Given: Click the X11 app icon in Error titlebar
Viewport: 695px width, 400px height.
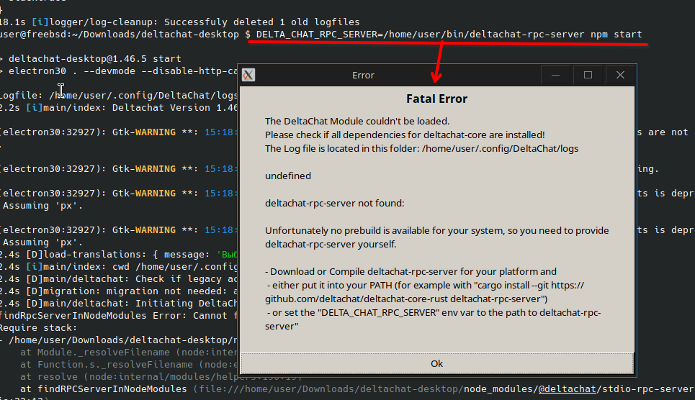Looking at the screenshot, I should click(x=248, y=75).
